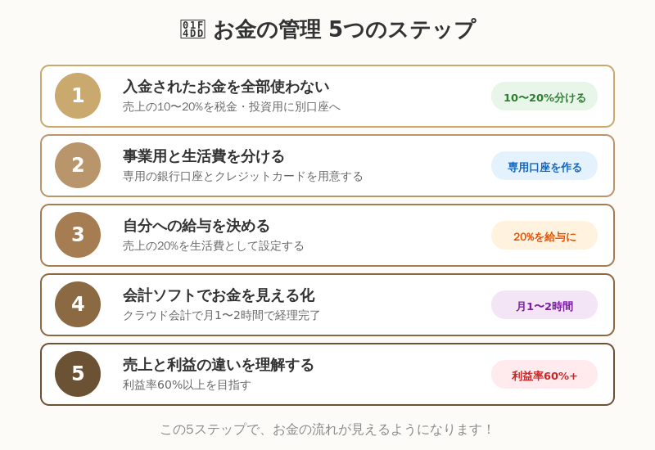Click the step 5 number circle
The width and height of the screenshot is (655, 450).
click(78, 374)
